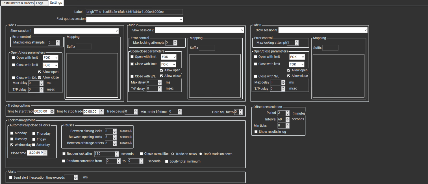This screenshot has width=428, height=184.
Task: Enable the Check news filter option
Action: 141,154
